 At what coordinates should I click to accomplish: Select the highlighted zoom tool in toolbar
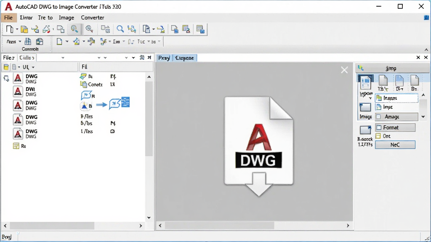click(x=74, y=29)
